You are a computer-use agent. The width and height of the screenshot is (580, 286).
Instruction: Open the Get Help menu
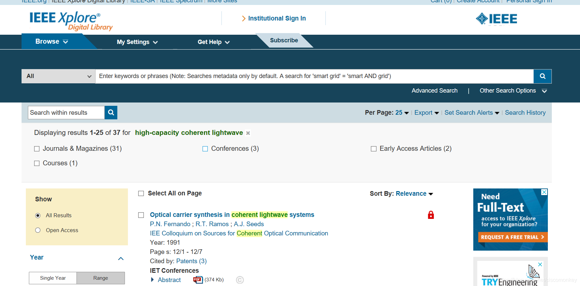coord(214,42)
